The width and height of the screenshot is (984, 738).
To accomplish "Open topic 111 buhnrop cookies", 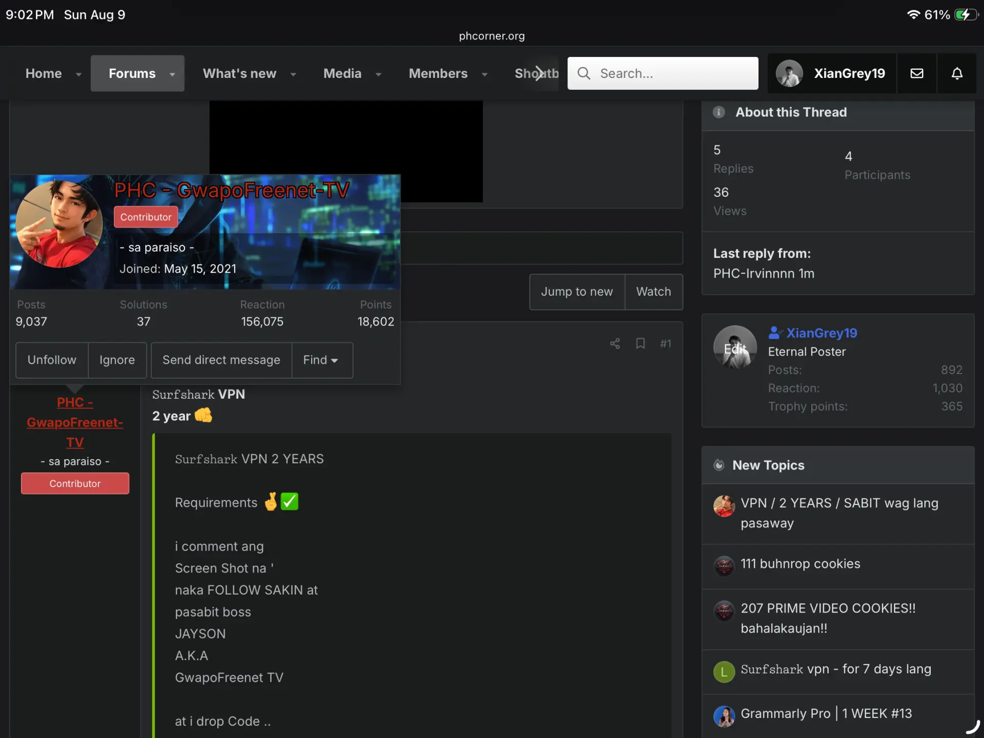I will (800, 564).
